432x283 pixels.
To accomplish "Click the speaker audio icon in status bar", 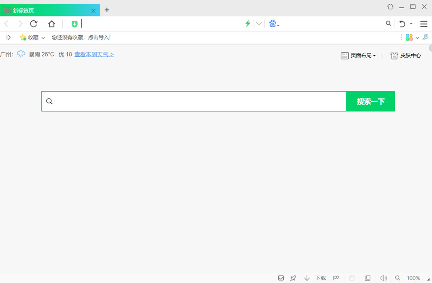I will point(384,278).
